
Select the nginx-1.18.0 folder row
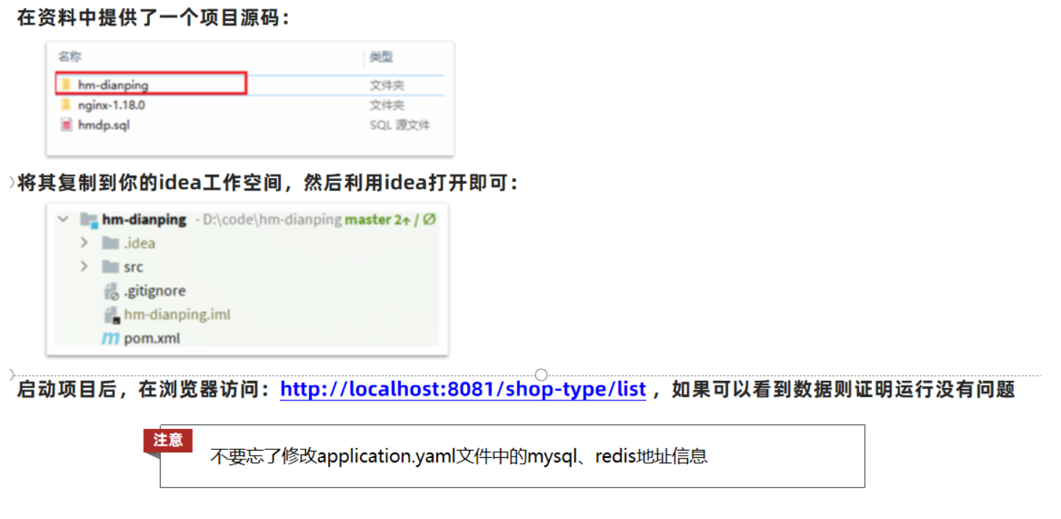249,105
